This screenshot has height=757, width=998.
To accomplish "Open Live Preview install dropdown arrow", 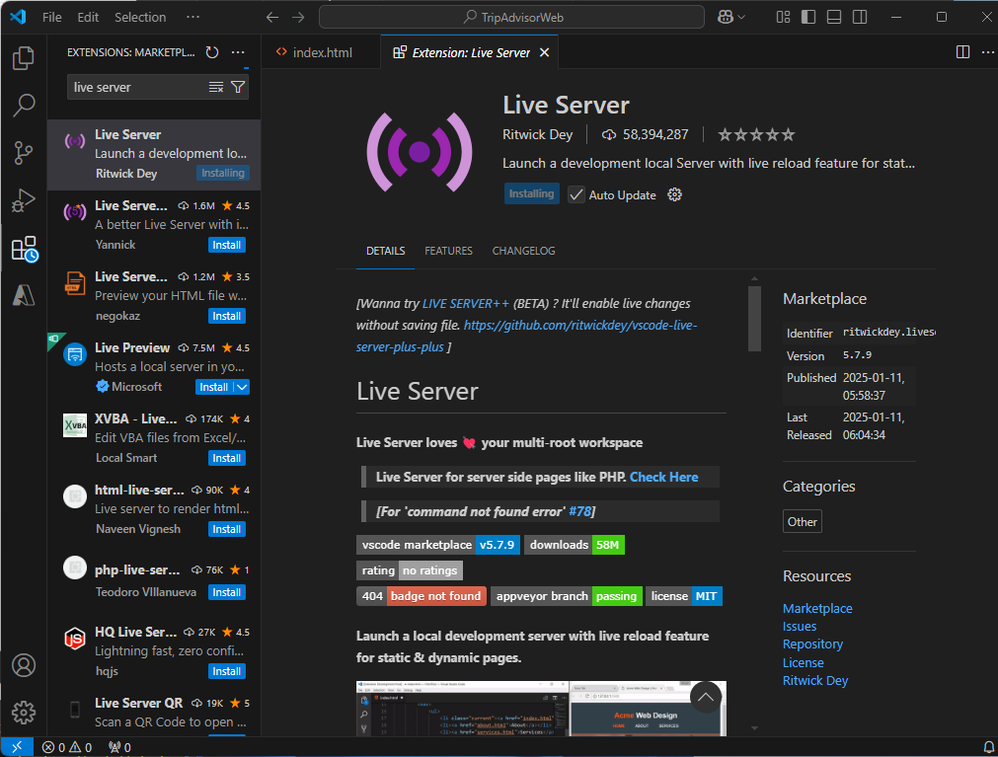I will (x=242, y=387).
